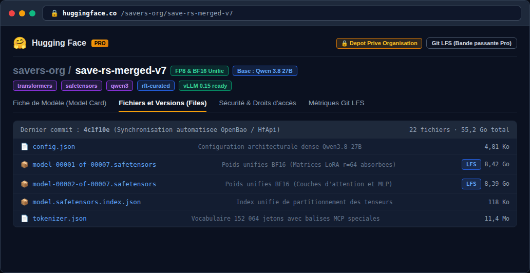The width and height of the screenshot is (530, 273).
Task: Open Fiche de Modèle (Model Card) tab
Action: pos(60,103)
